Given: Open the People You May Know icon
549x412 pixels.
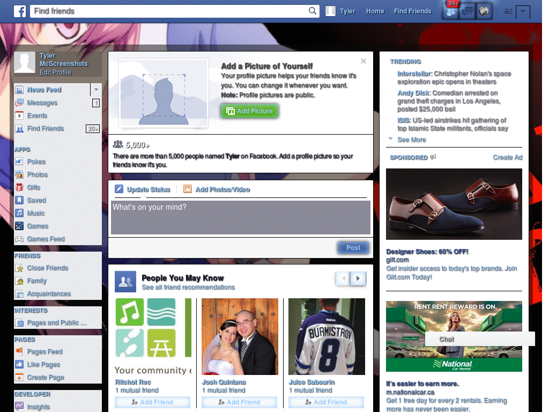Looking at the screenshot, I should 125,282.
